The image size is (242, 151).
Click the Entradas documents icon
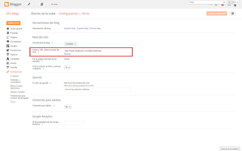pyautogui.click(x=8, y=33)
